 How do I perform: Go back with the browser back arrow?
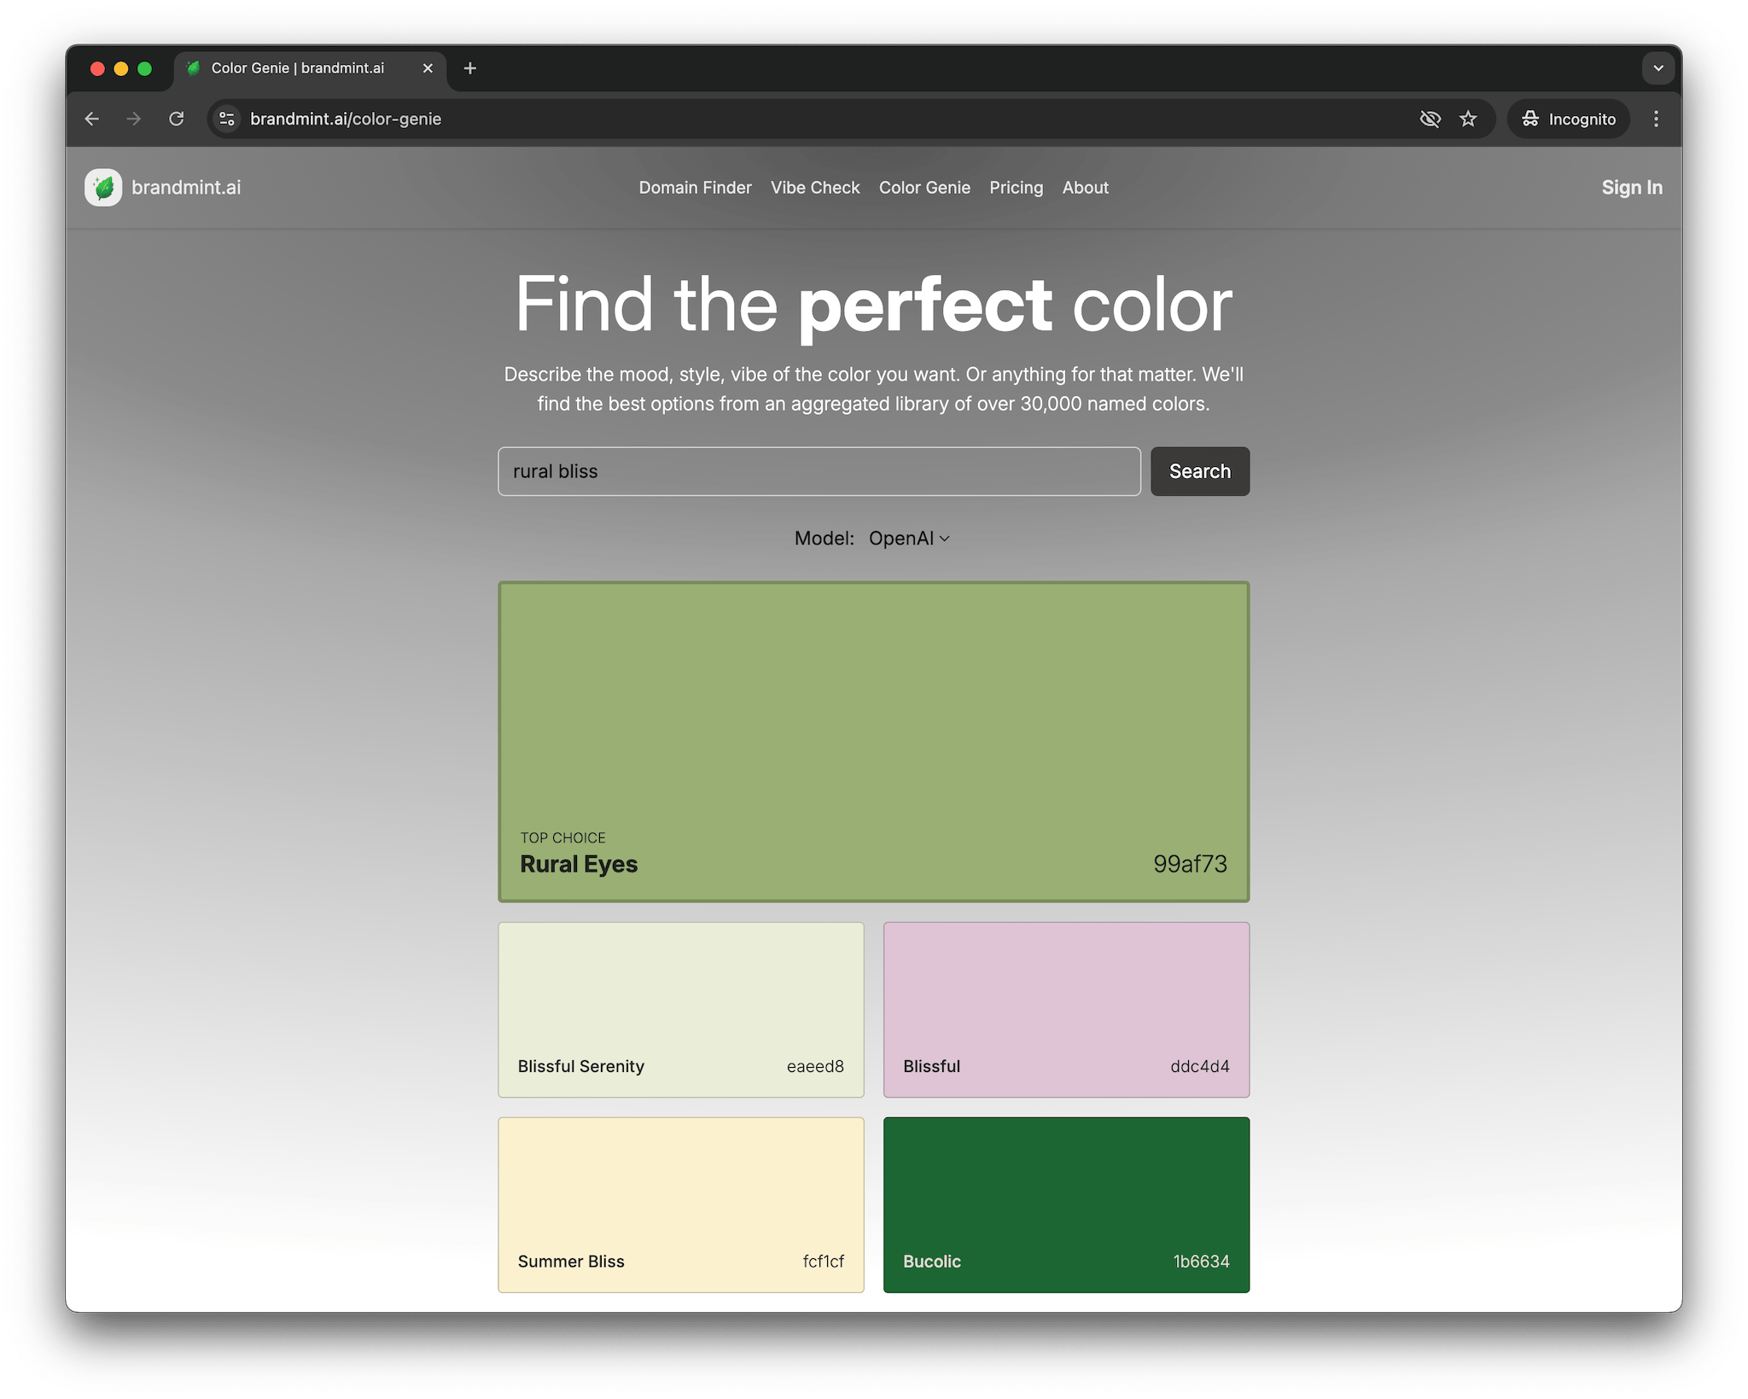tap(92, 119)
